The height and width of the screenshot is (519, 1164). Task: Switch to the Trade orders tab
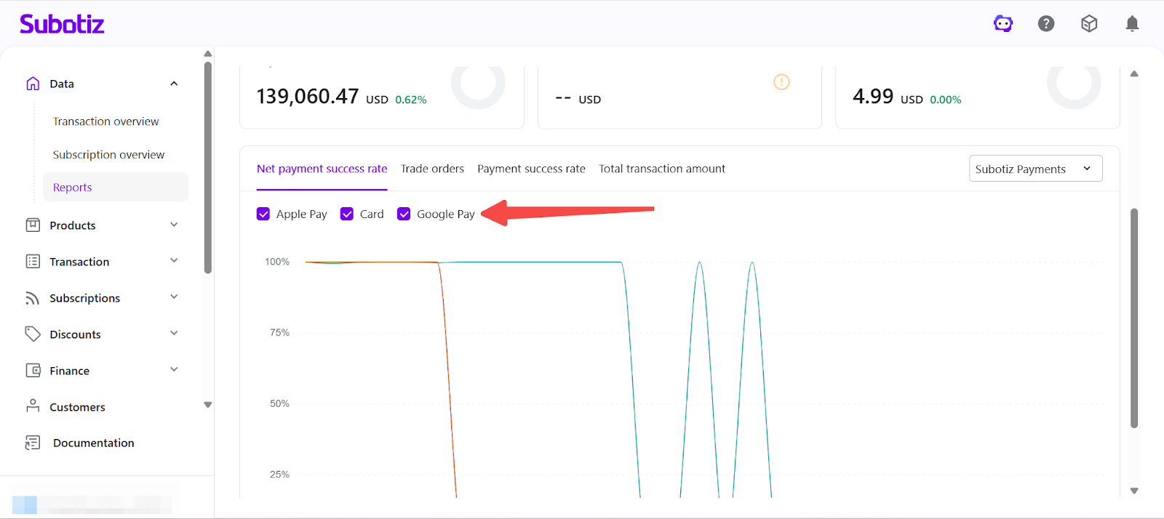point(432,169)
